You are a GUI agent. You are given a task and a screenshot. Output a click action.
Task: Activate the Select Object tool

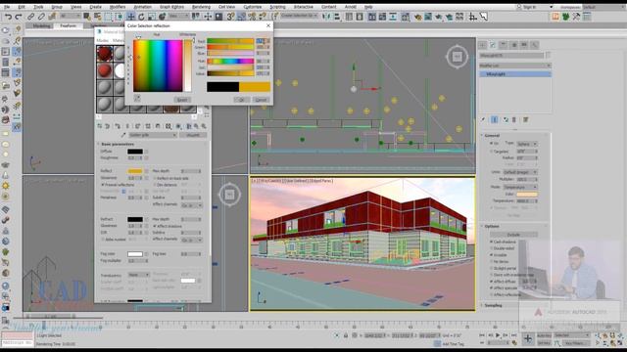coord(87,17)
